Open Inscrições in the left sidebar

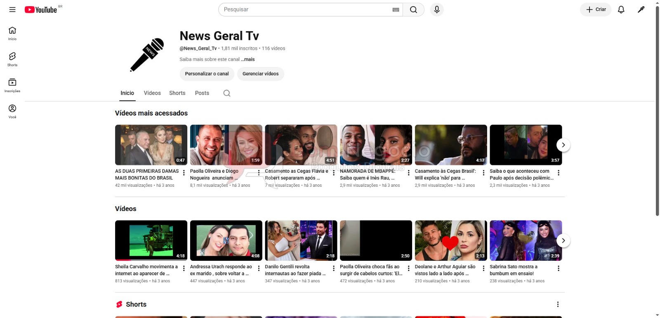(x=12, y=85)
